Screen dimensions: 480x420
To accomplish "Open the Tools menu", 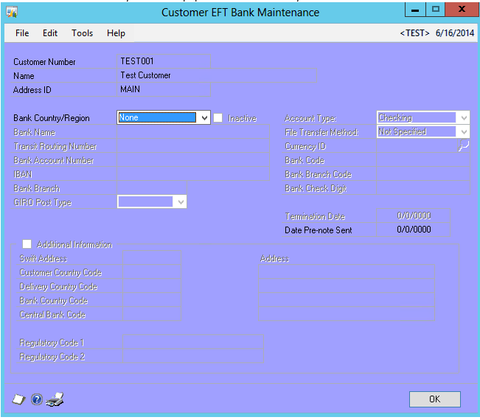I will [x=82, y=33].
